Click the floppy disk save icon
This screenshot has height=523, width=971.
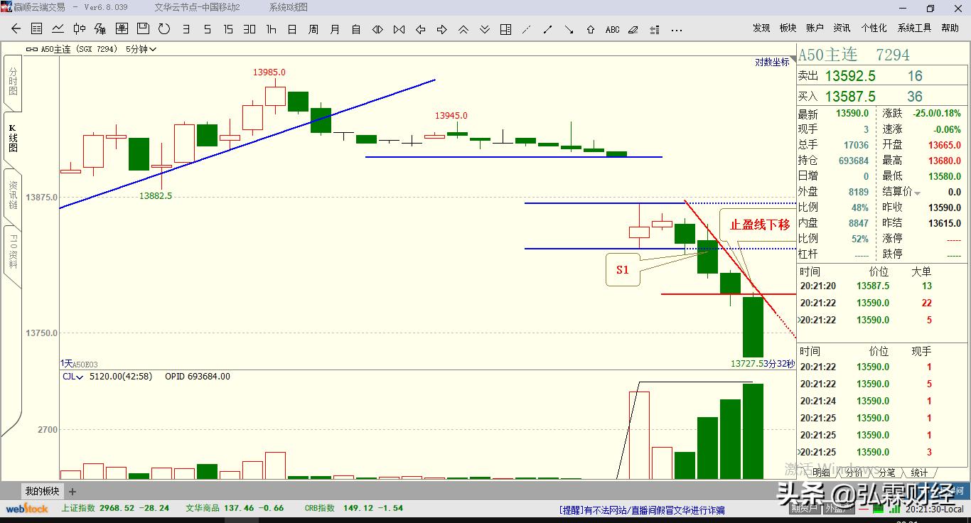[x=143, y=29]
